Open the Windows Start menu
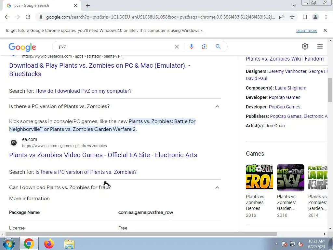Image resolution: width=333 pixels, height=250 pixels. coord(8,243)
